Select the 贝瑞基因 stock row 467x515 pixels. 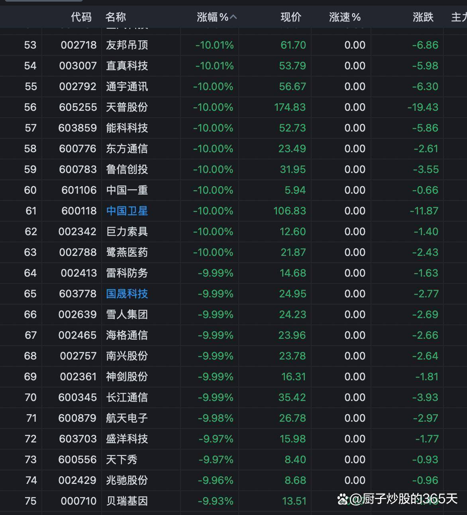point(127,501)
